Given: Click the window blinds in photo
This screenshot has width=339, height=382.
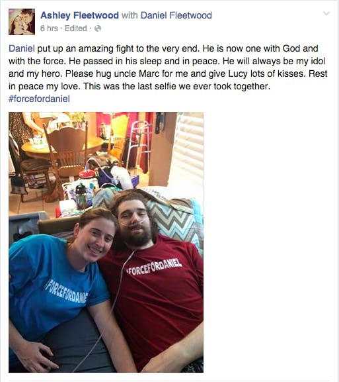Looking at the screenshot, I should [x=190, y=146].
